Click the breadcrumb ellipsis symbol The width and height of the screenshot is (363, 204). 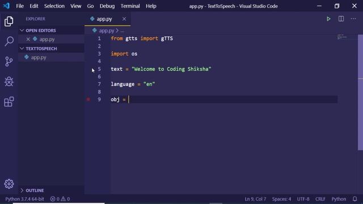point(123,31)
